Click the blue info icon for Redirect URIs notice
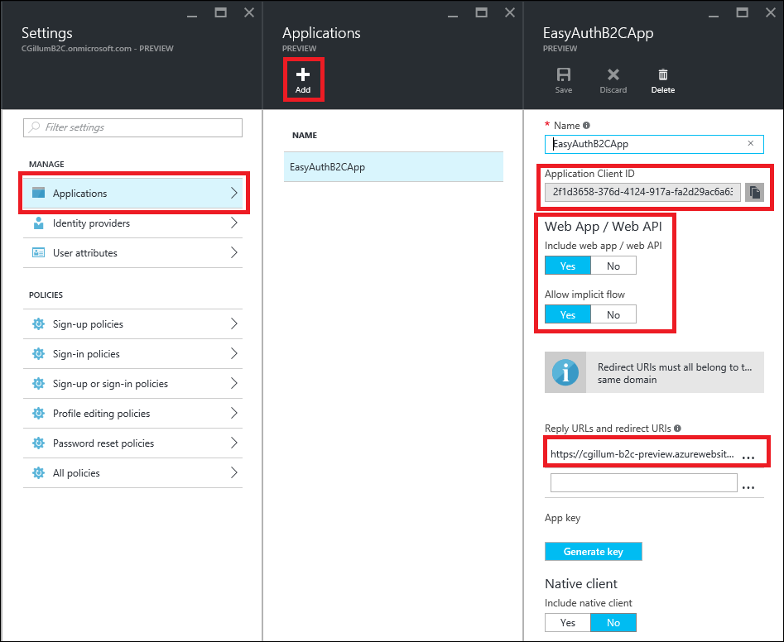The image size is (784, 642). (x=565, y=373)
